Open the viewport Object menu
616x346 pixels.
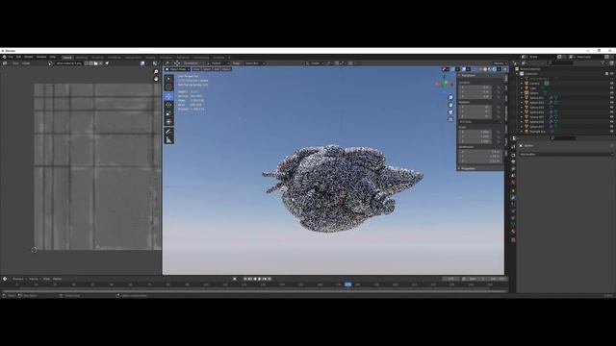(x=226, y=69)
